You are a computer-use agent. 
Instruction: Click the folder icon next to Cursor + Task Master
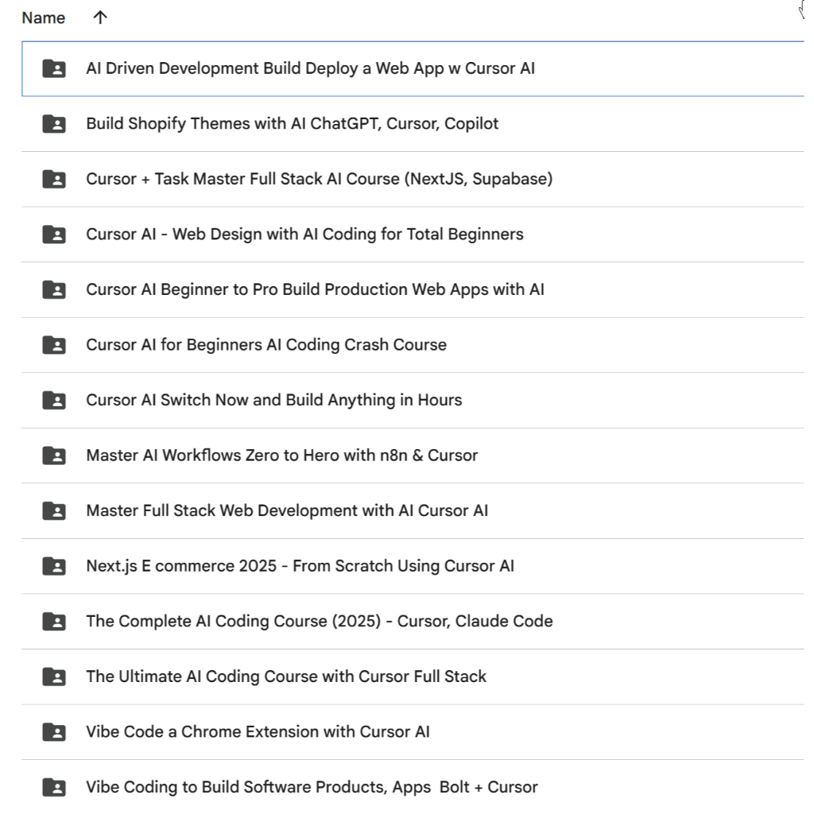[x=53, y=179]
